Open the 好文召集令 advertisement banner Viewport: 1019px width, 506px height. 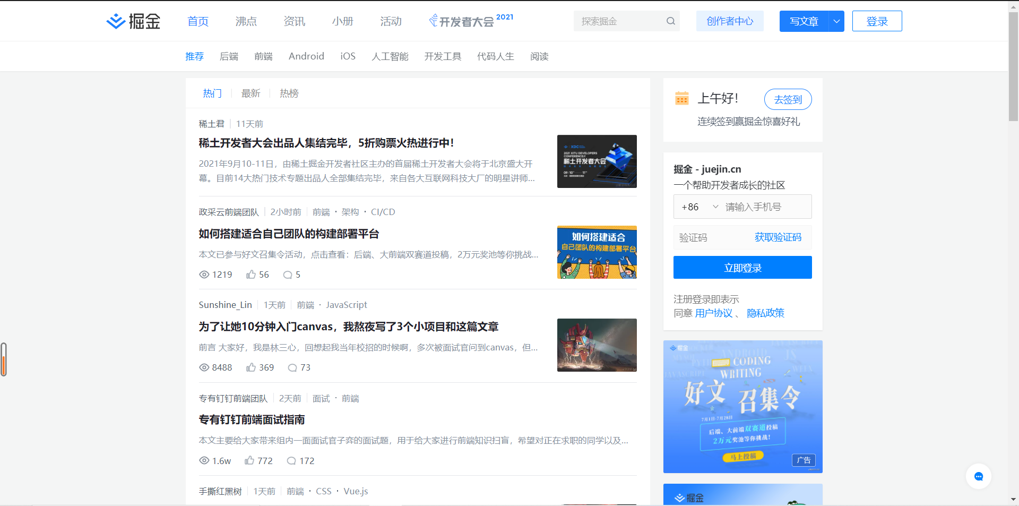743,407
